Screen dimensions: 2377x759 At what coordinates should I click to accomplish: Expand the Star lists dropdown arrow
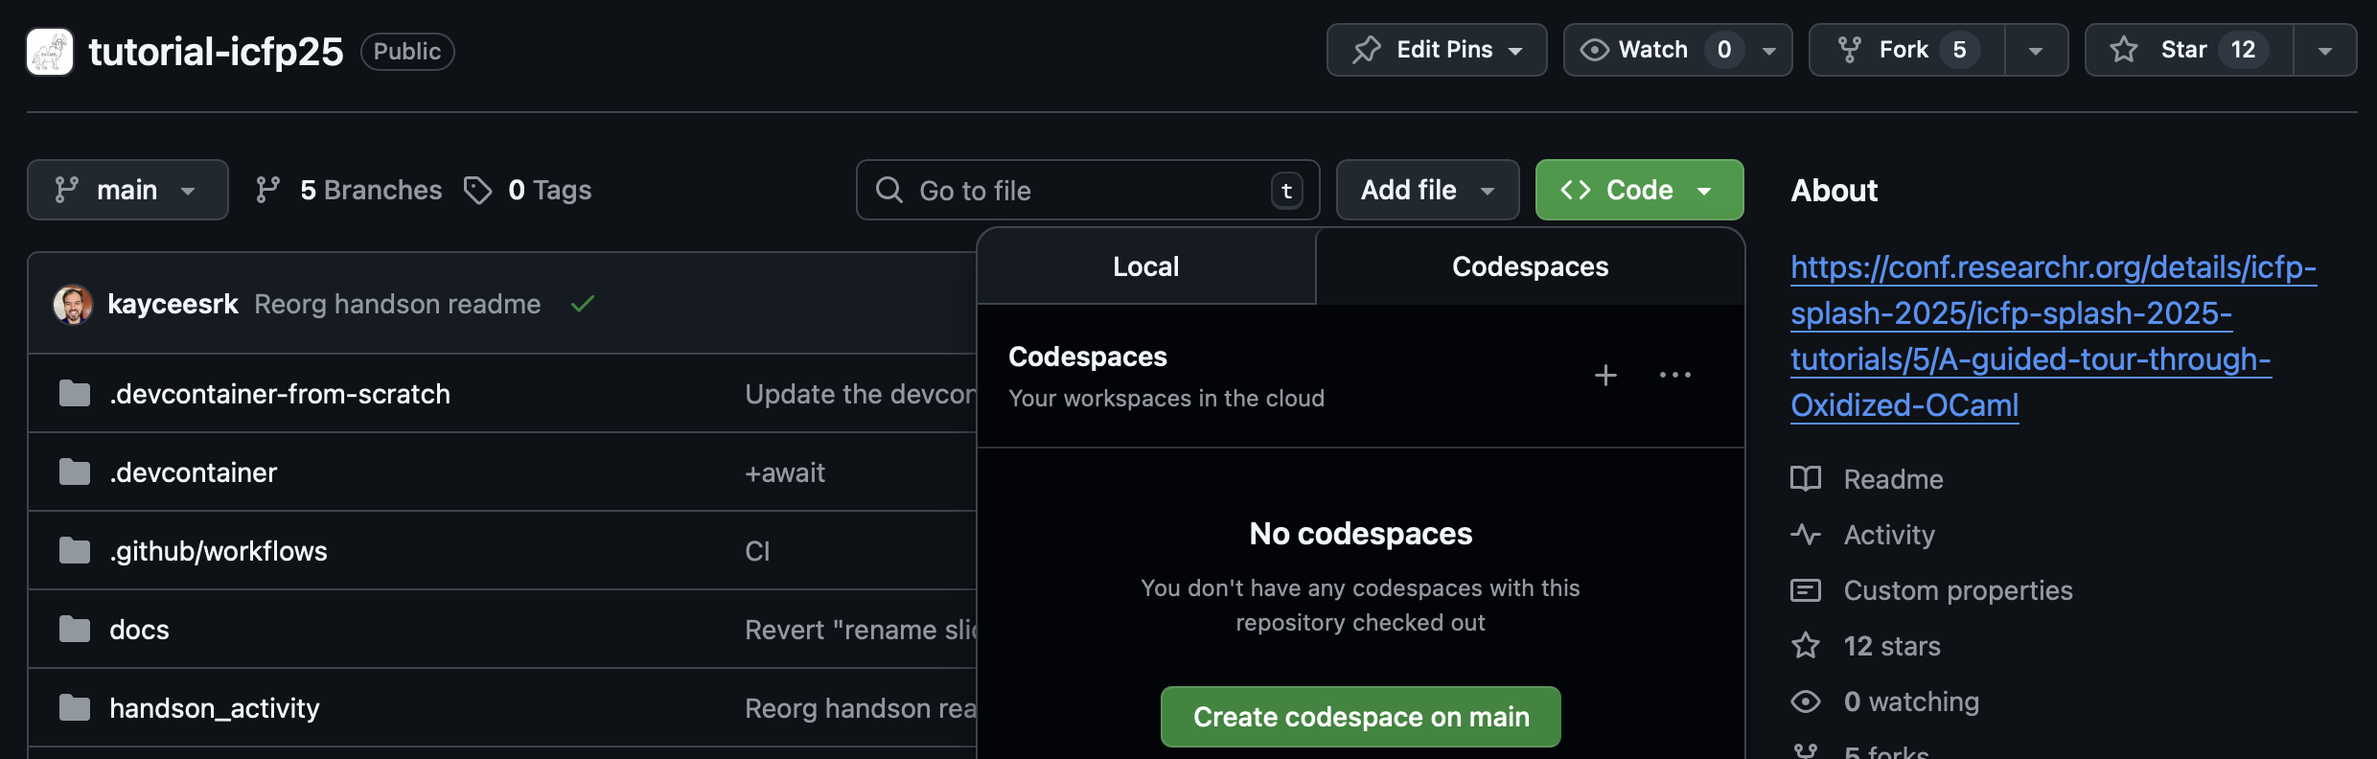click(x=2324, y=51)
